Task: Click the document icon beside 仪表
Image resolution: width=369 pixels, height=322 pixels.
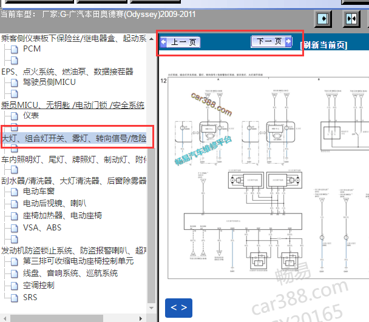Action: tap(15, 116)
